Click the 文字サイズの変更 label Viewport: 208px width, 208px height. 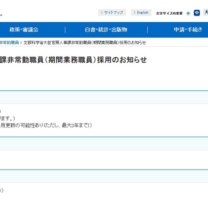click(x=169, y=13)
